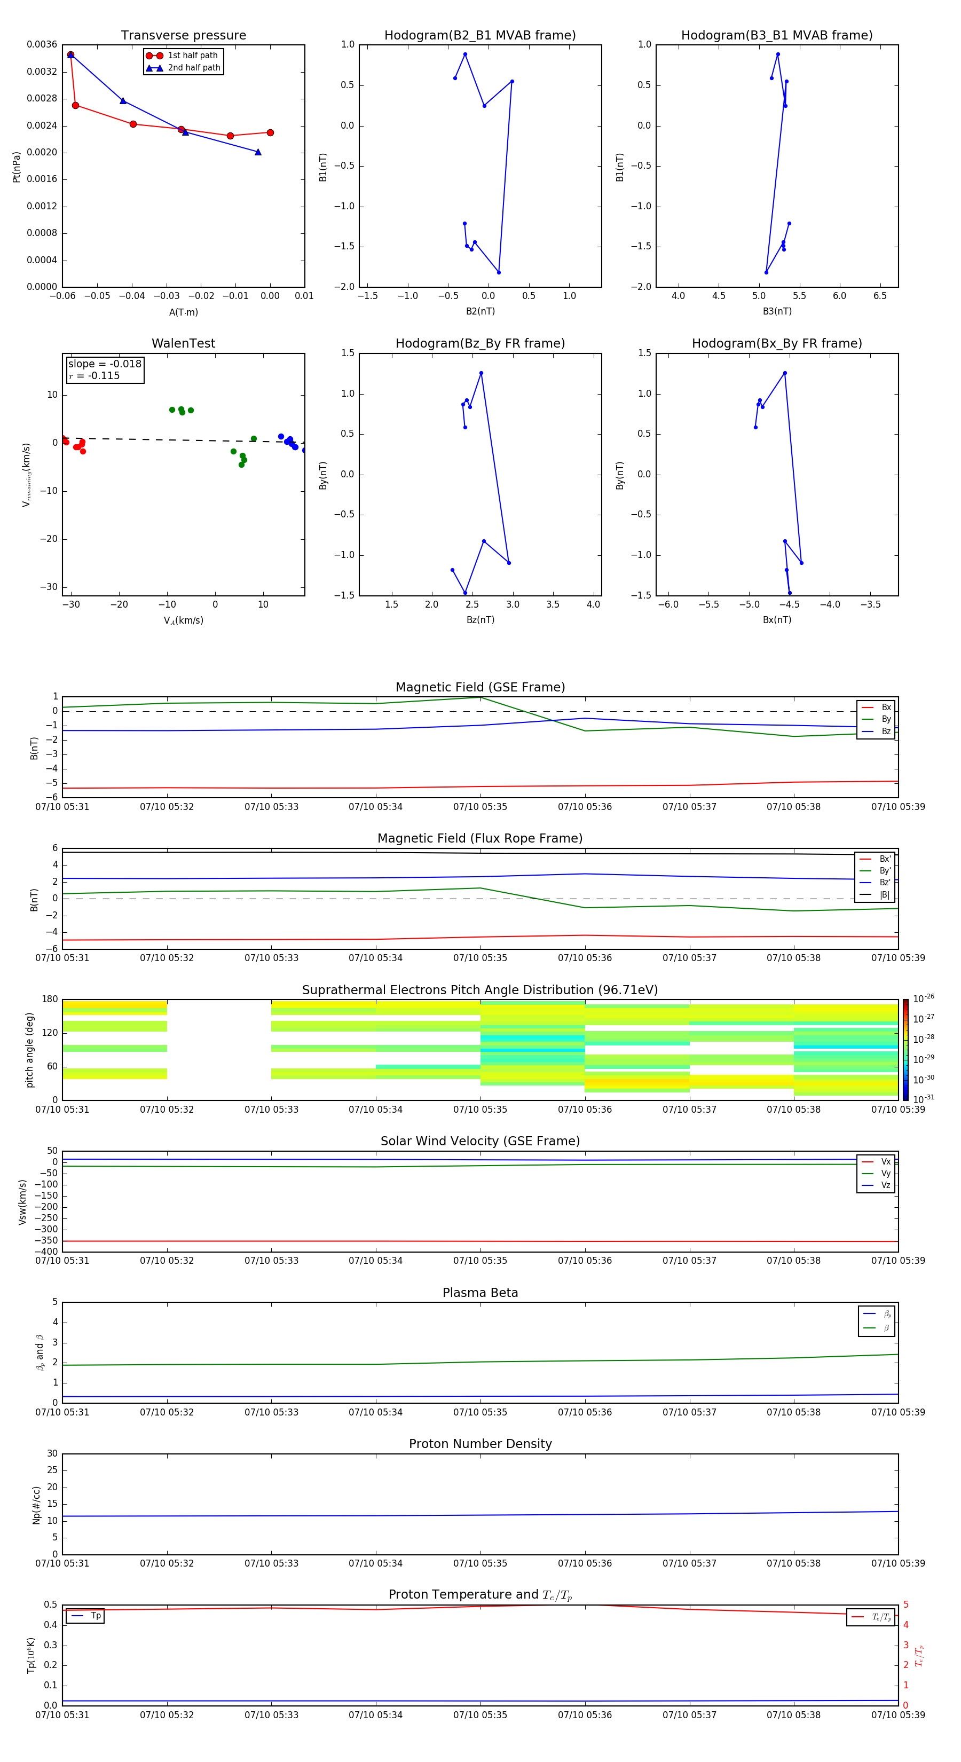
Task: Click the 'Plasma Beta' panel title
Action: point(480,1293)
